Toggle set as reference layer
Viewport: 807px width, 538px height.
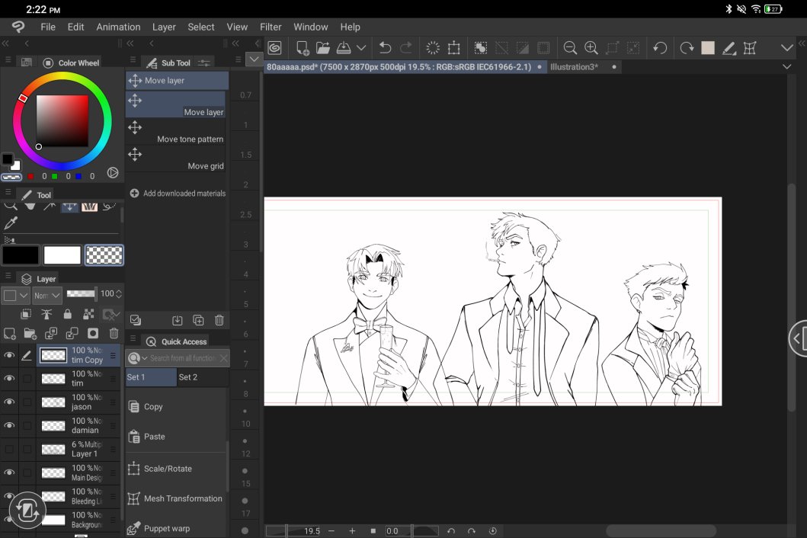pos(46,314)
